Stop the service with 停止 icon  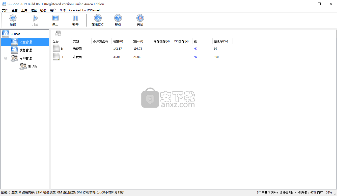click(x=55, y=18)
